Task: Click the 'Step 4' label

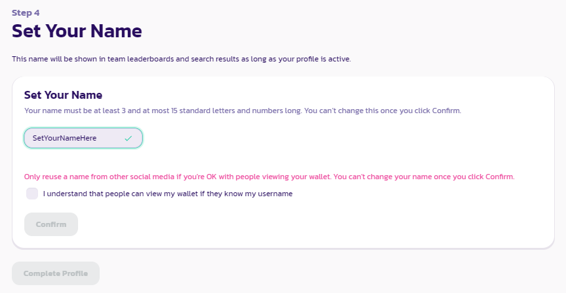Action: point(26,13)
